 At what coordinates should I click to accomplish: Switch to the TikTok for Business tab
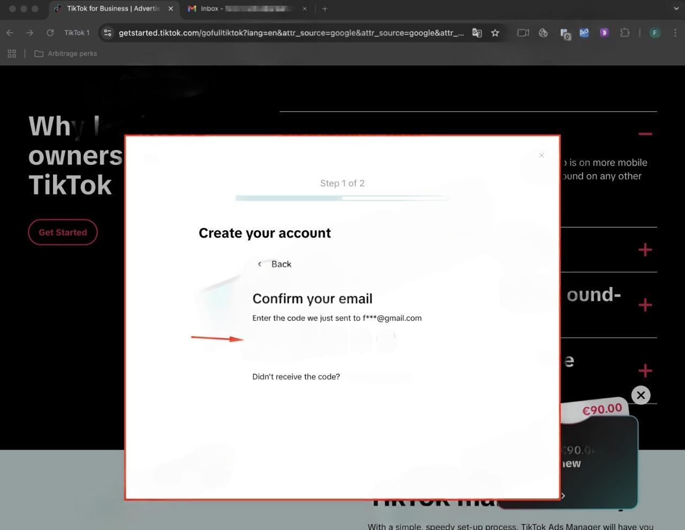tap(113, 9)
